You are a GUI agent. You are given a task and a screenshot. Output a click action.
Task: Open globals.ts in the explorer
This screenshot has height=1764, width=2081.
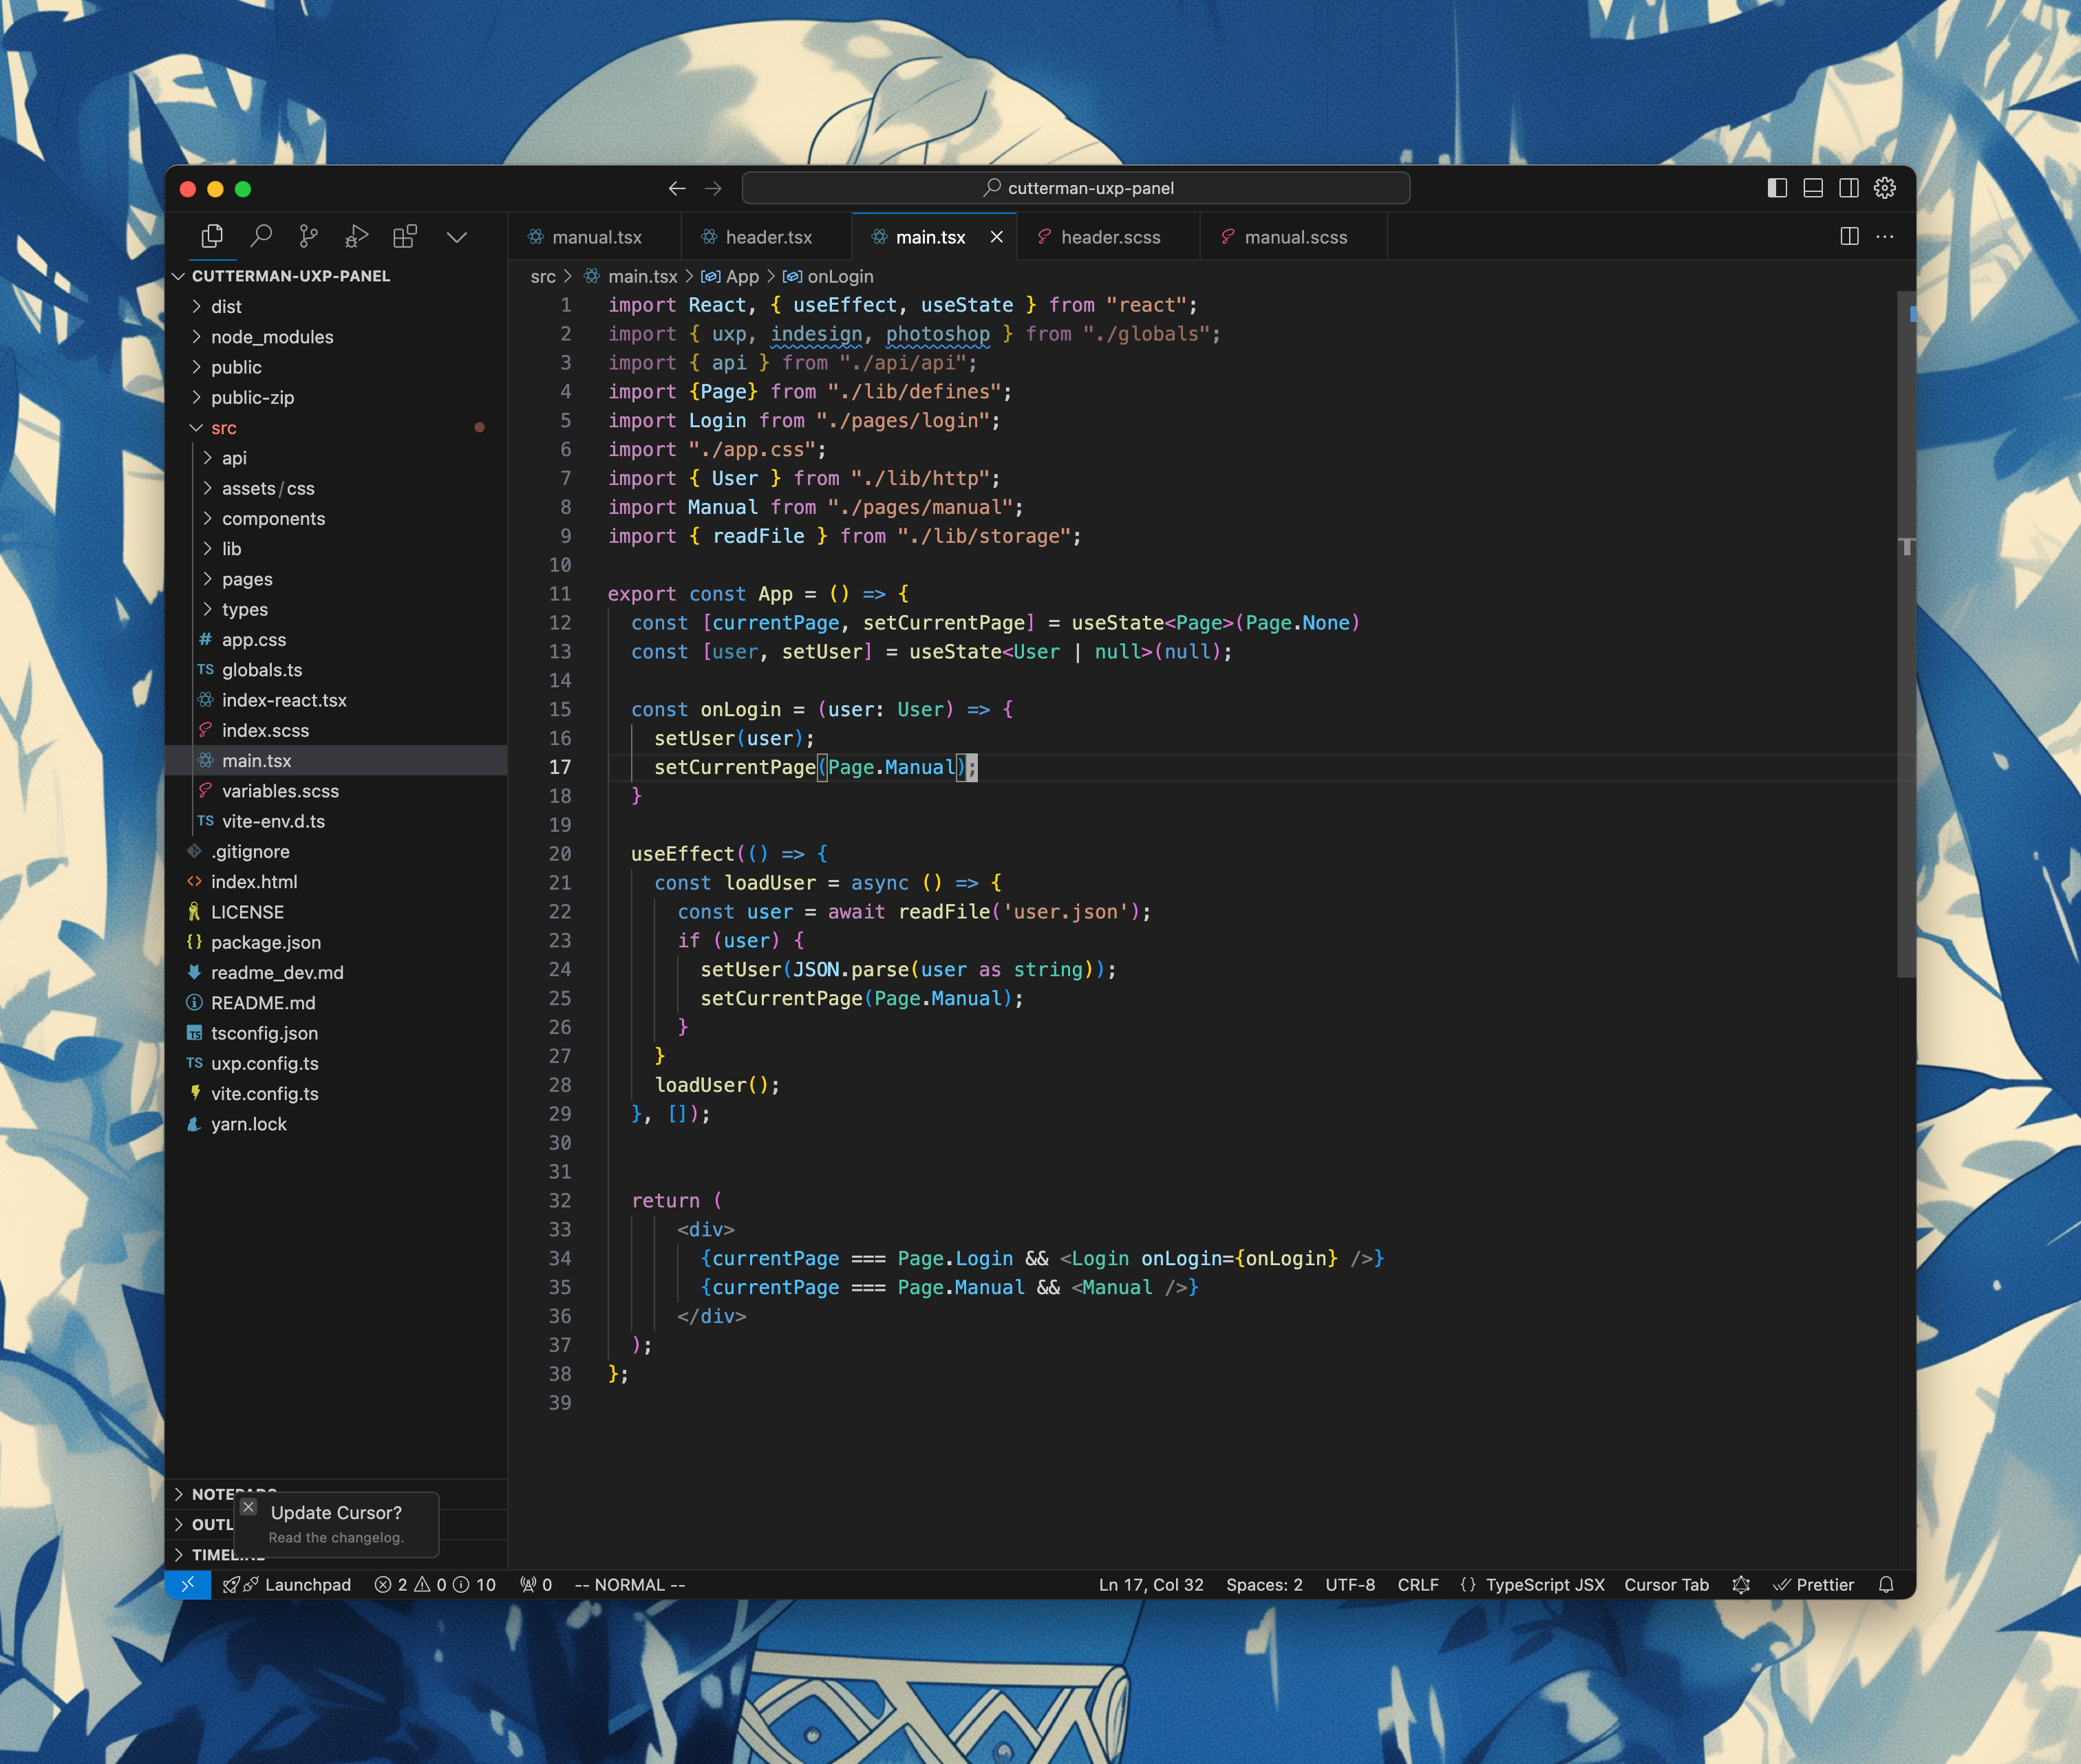[337, 670]
